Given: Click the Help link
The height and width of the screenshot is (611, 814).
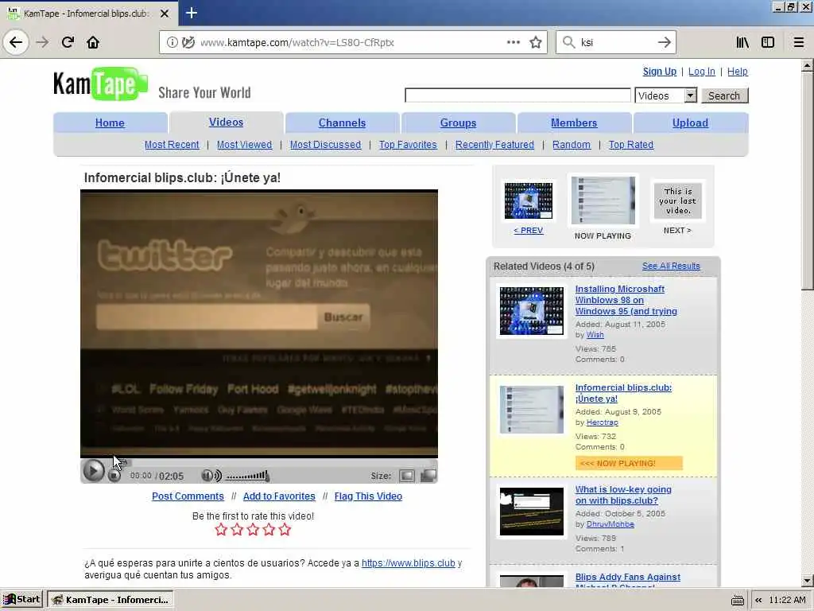Looking at the screenshot, I should (737, 72).
